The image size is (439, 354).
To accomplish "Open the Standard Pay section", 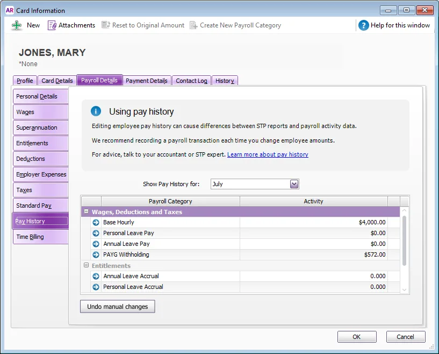I will 41,206.
